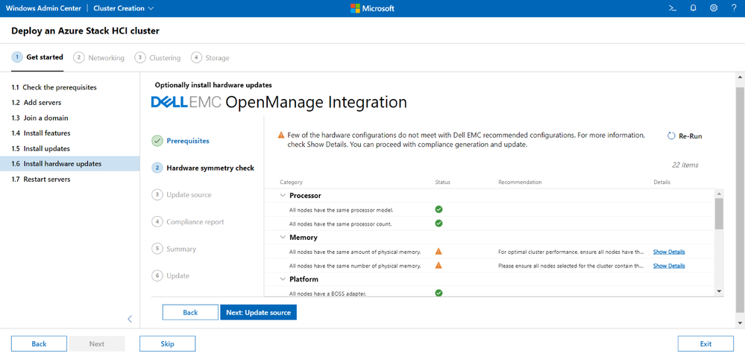The width and height of the screenshot is (745, 356).
Task: Click the Microsoft logo
Action: [372, 8]
